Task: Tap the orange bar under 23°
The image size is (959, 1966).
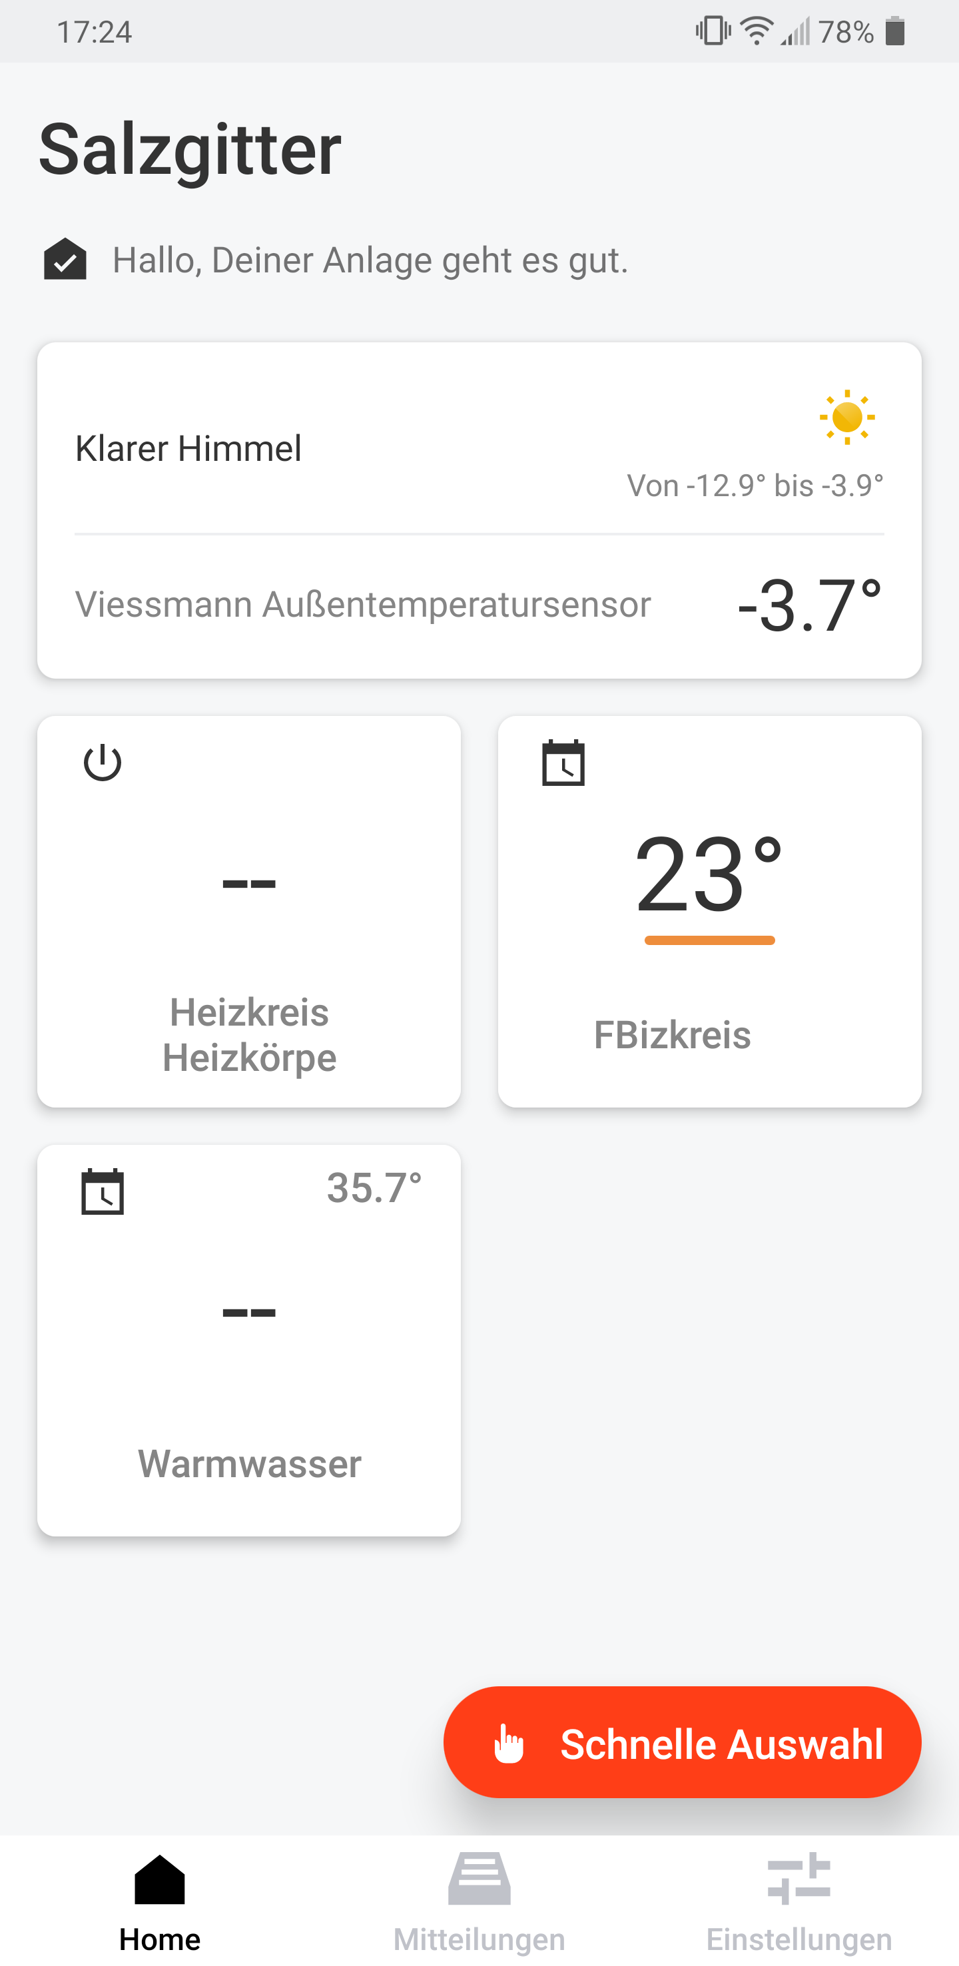Action: tap(709, 940)
